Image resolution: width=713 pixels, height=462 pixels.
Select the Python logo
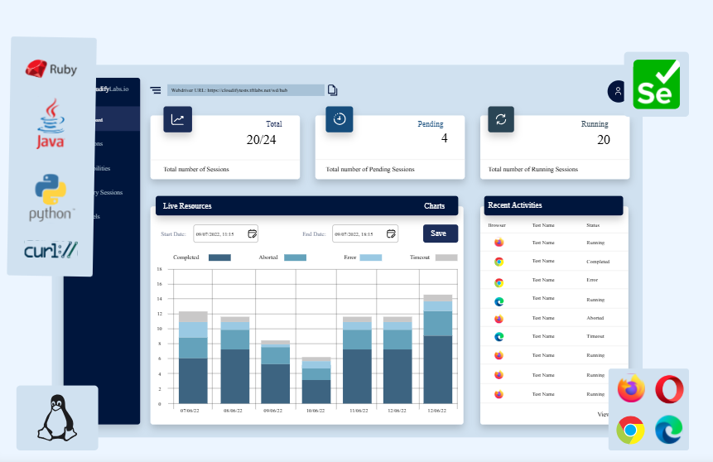(x=51, y=197)
